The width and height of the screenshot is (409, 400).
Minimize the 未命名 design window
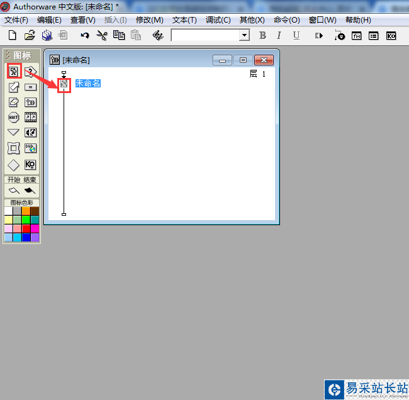click(222, 60)
